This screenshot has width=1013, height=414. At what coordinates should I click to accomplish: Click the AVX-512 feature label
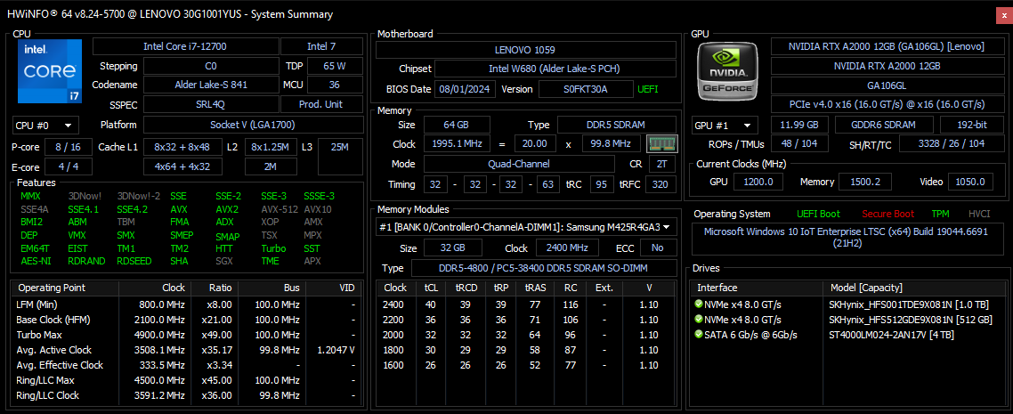pyautogui.click(x=280, y=209)
